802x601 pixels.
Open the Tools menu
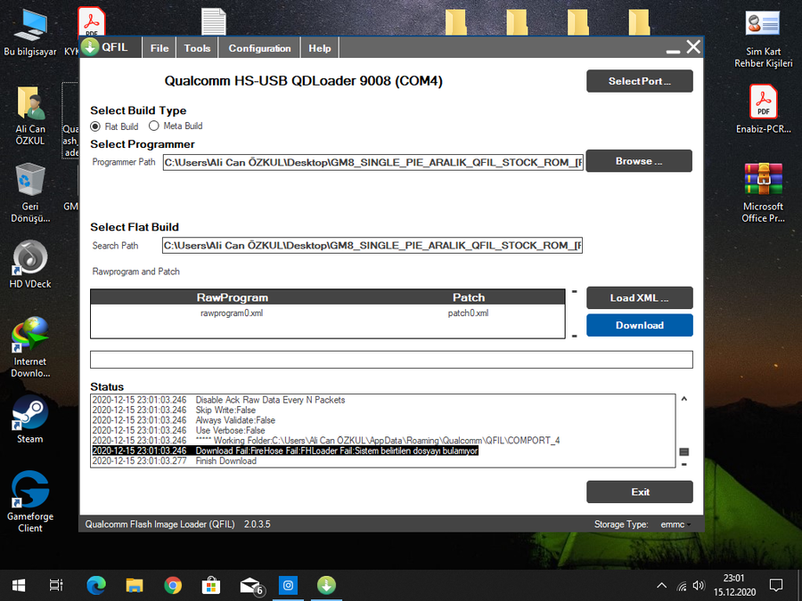pyautogui.click(x=197, y=48)
